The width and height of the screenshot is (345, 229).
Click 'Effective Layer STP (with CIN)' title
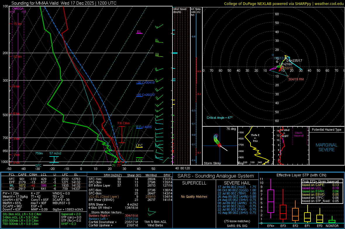point(301,175)
